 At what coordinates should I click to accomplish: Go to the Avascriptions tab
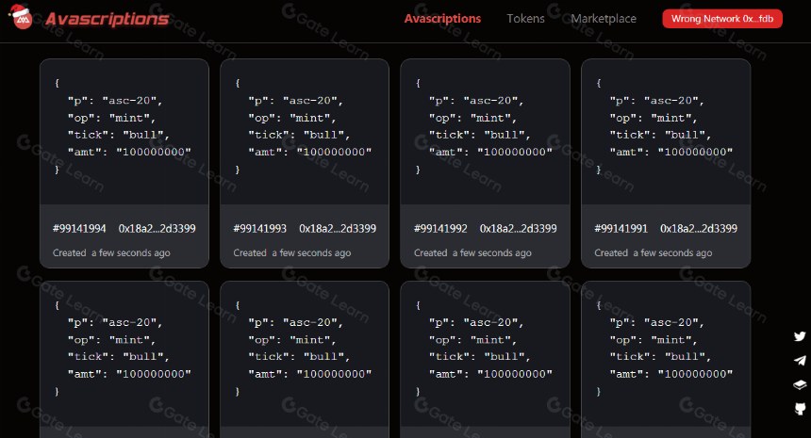pos(442,19)
